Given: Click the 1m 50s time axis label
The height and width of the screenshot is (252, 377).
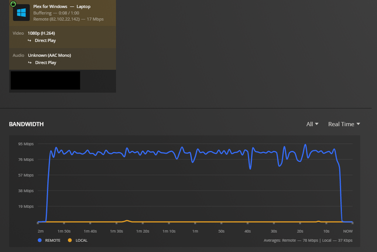Looking at the screenshot, I should 64,231.
